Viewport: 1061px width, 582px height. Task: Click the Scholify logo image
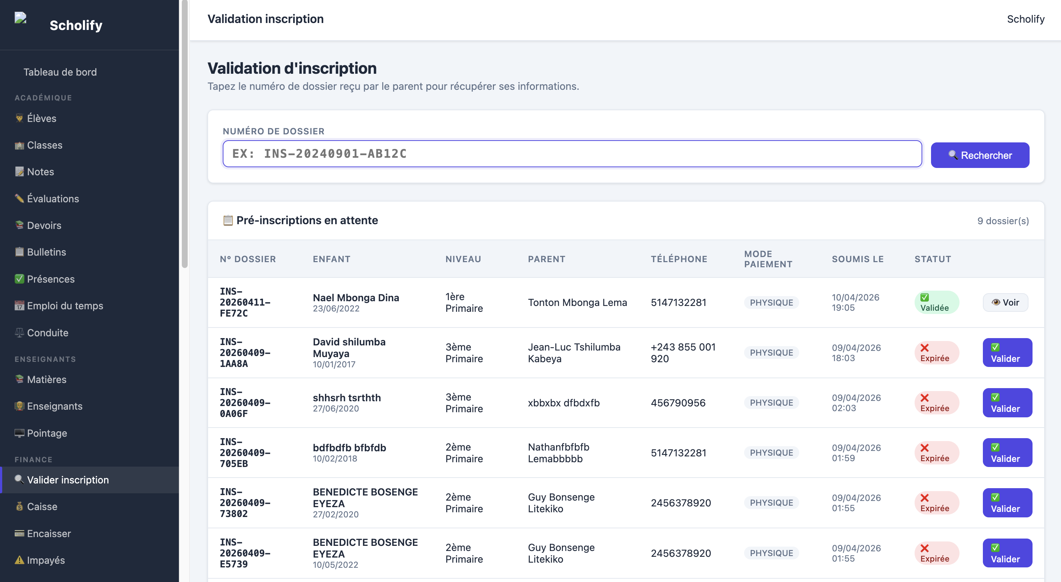pos(20,18)
